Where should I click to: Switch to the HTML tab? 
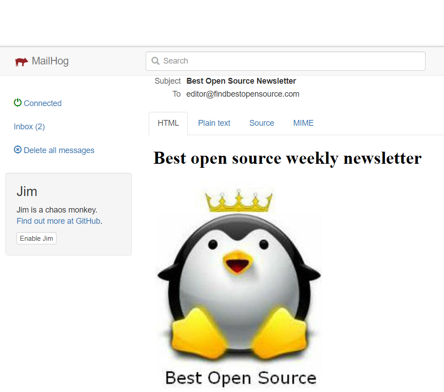click(x=168, y=124)
